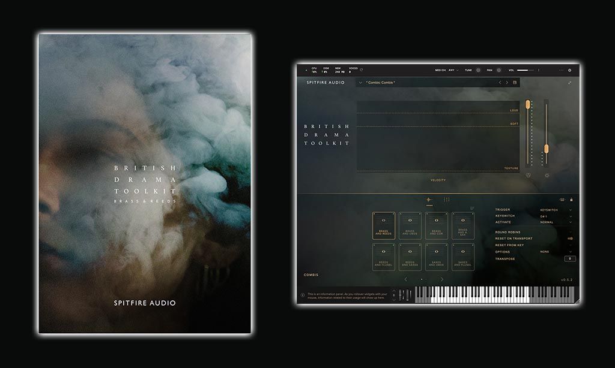This screenshot has width=615, height=368.
Task: Click the horizontal dots left of gear
Action: click(561, 71)
